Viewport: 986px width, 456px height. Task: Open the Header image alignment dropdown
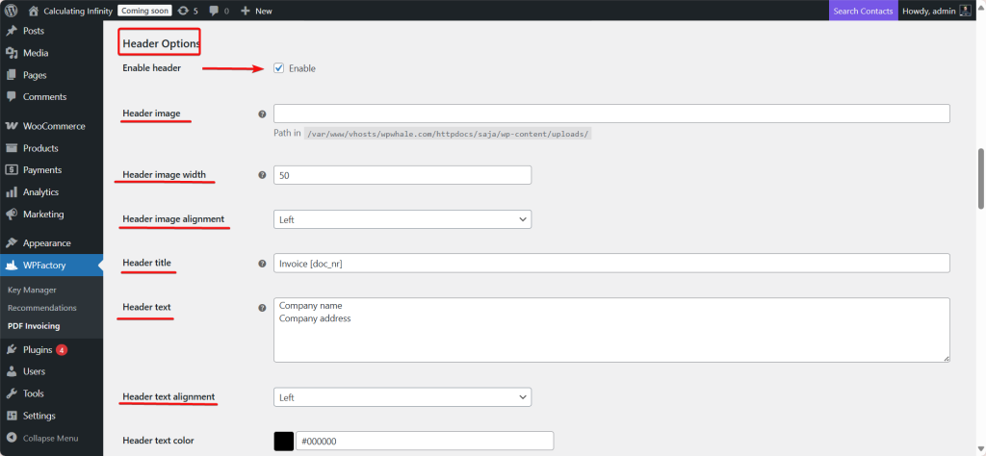(402, 219)
